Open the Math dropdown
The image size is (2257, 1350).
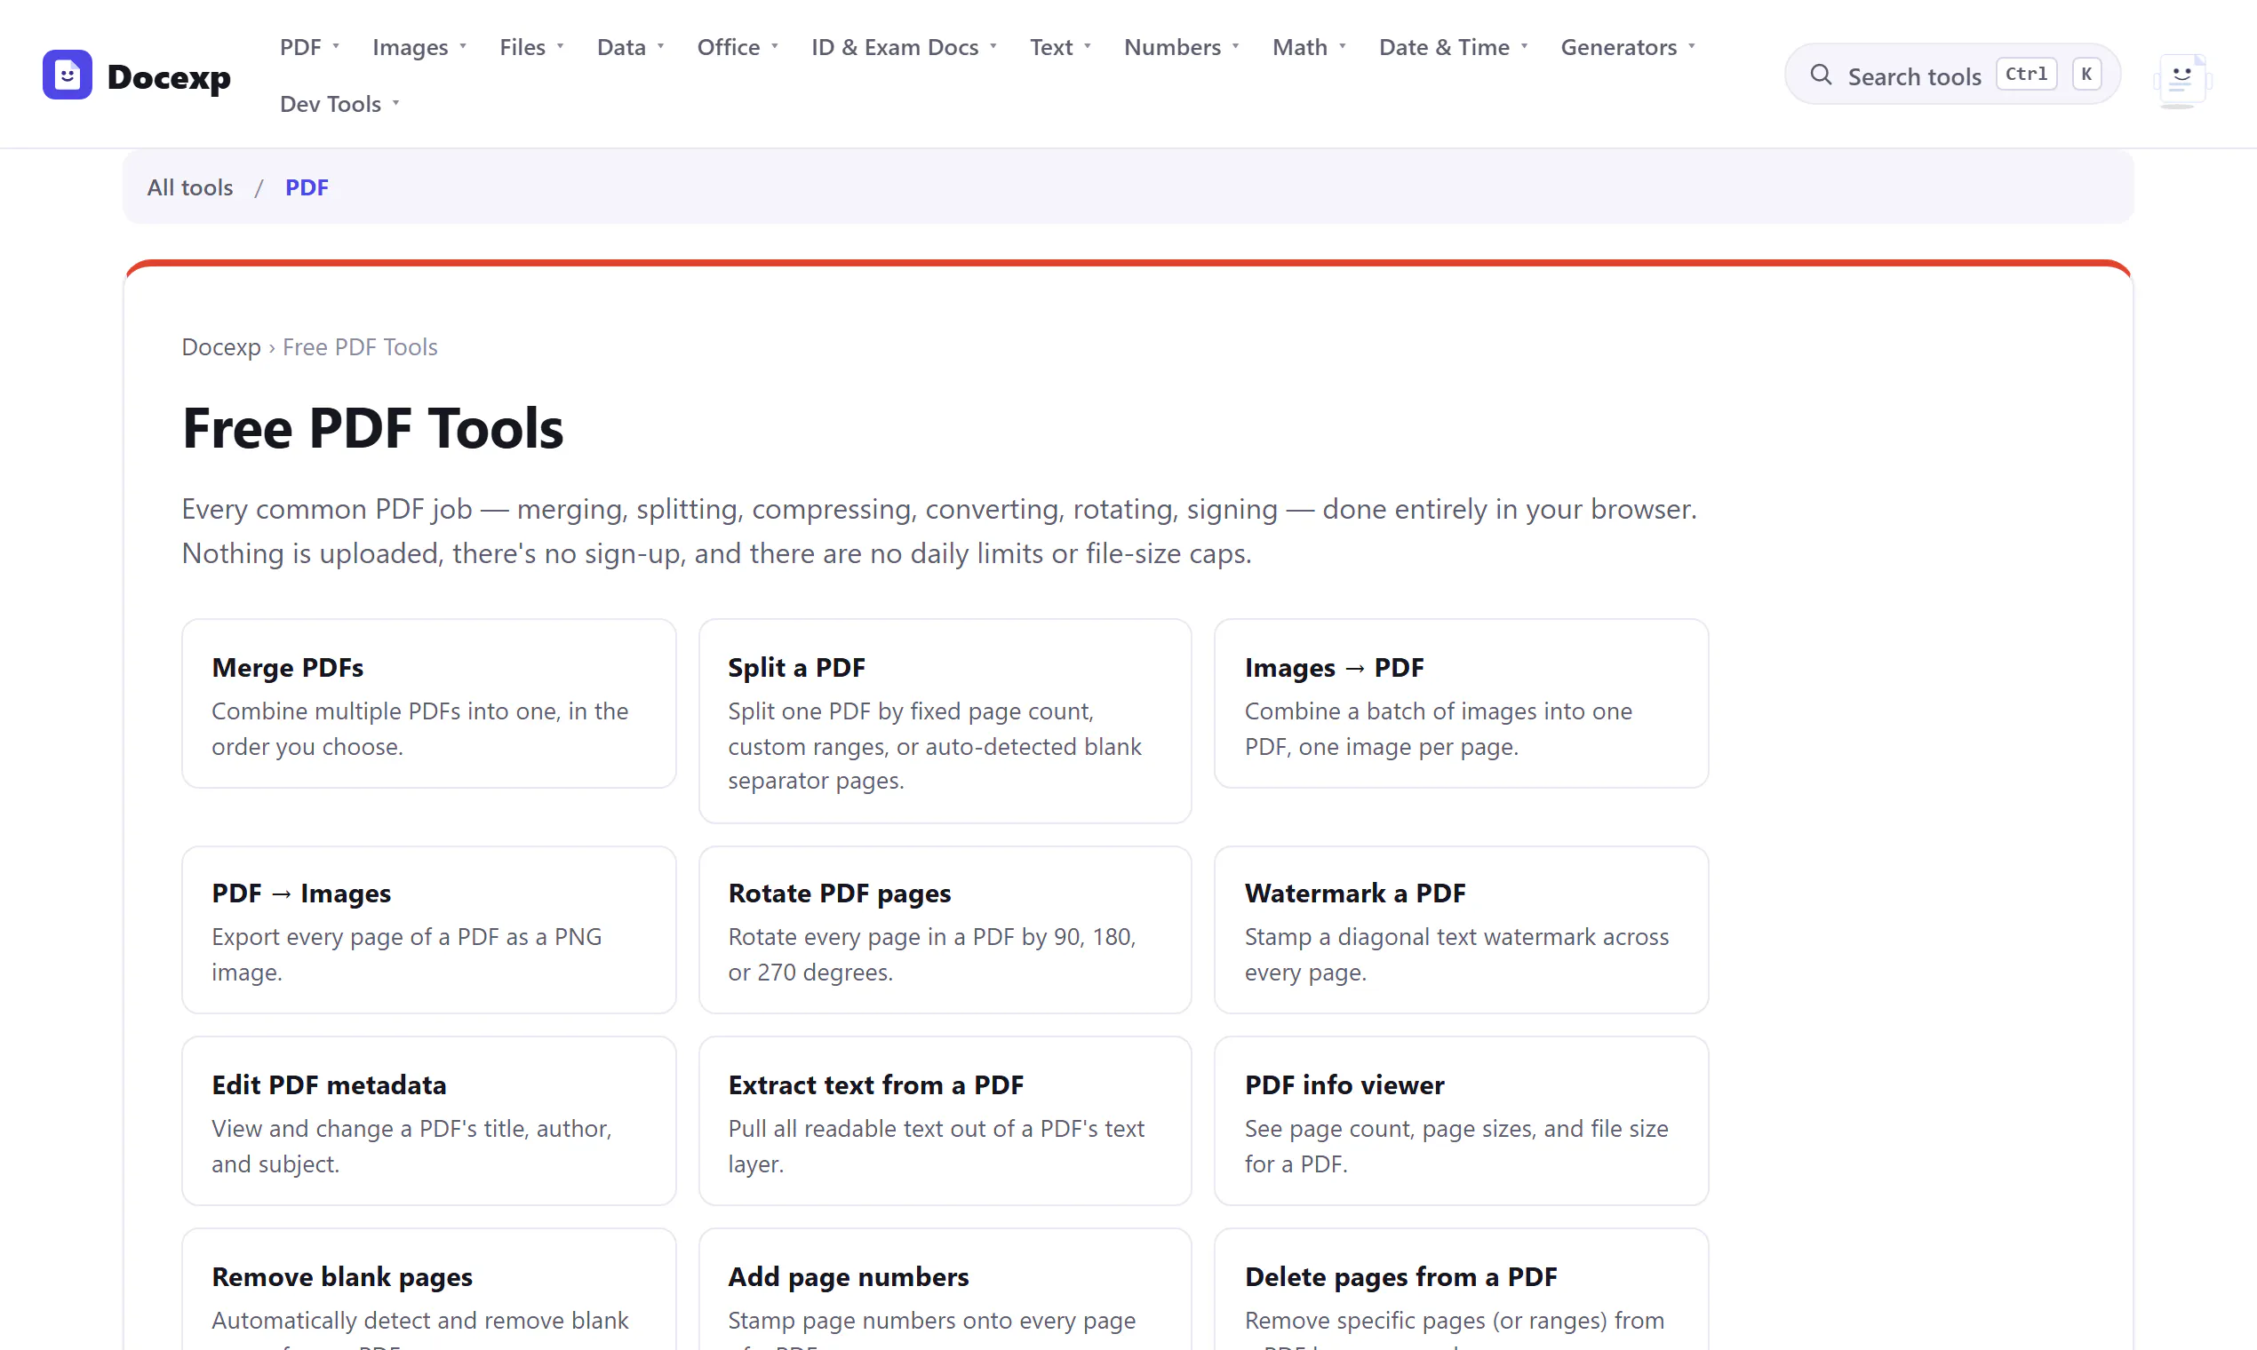[x=1309, y=46]
